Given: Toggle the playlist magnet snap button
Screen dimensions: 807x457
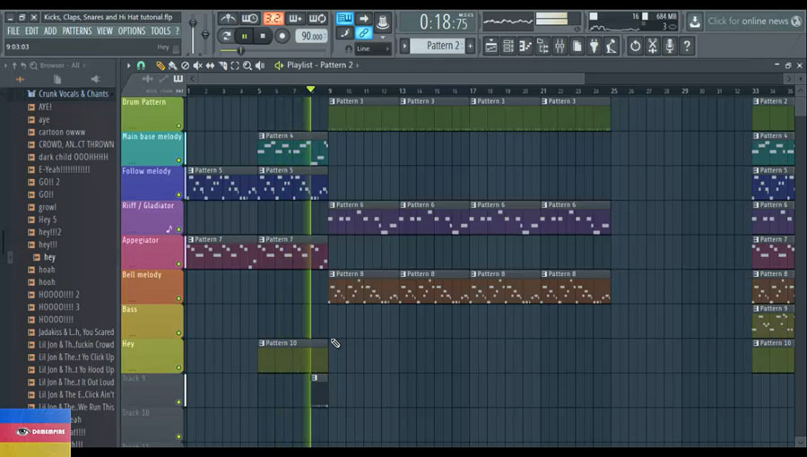Looking at the screenshot, I should (x=141, y=65).
